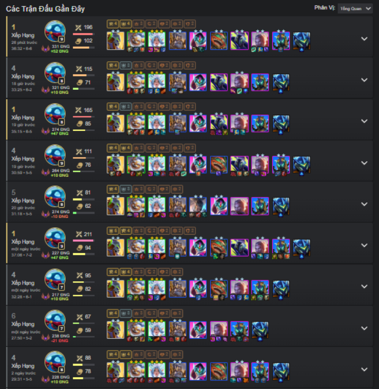The width and height of the screenshot is (379, 389).
Task: Click the Xếp Hạng label of the first match
Action: (x=23, y=35)
